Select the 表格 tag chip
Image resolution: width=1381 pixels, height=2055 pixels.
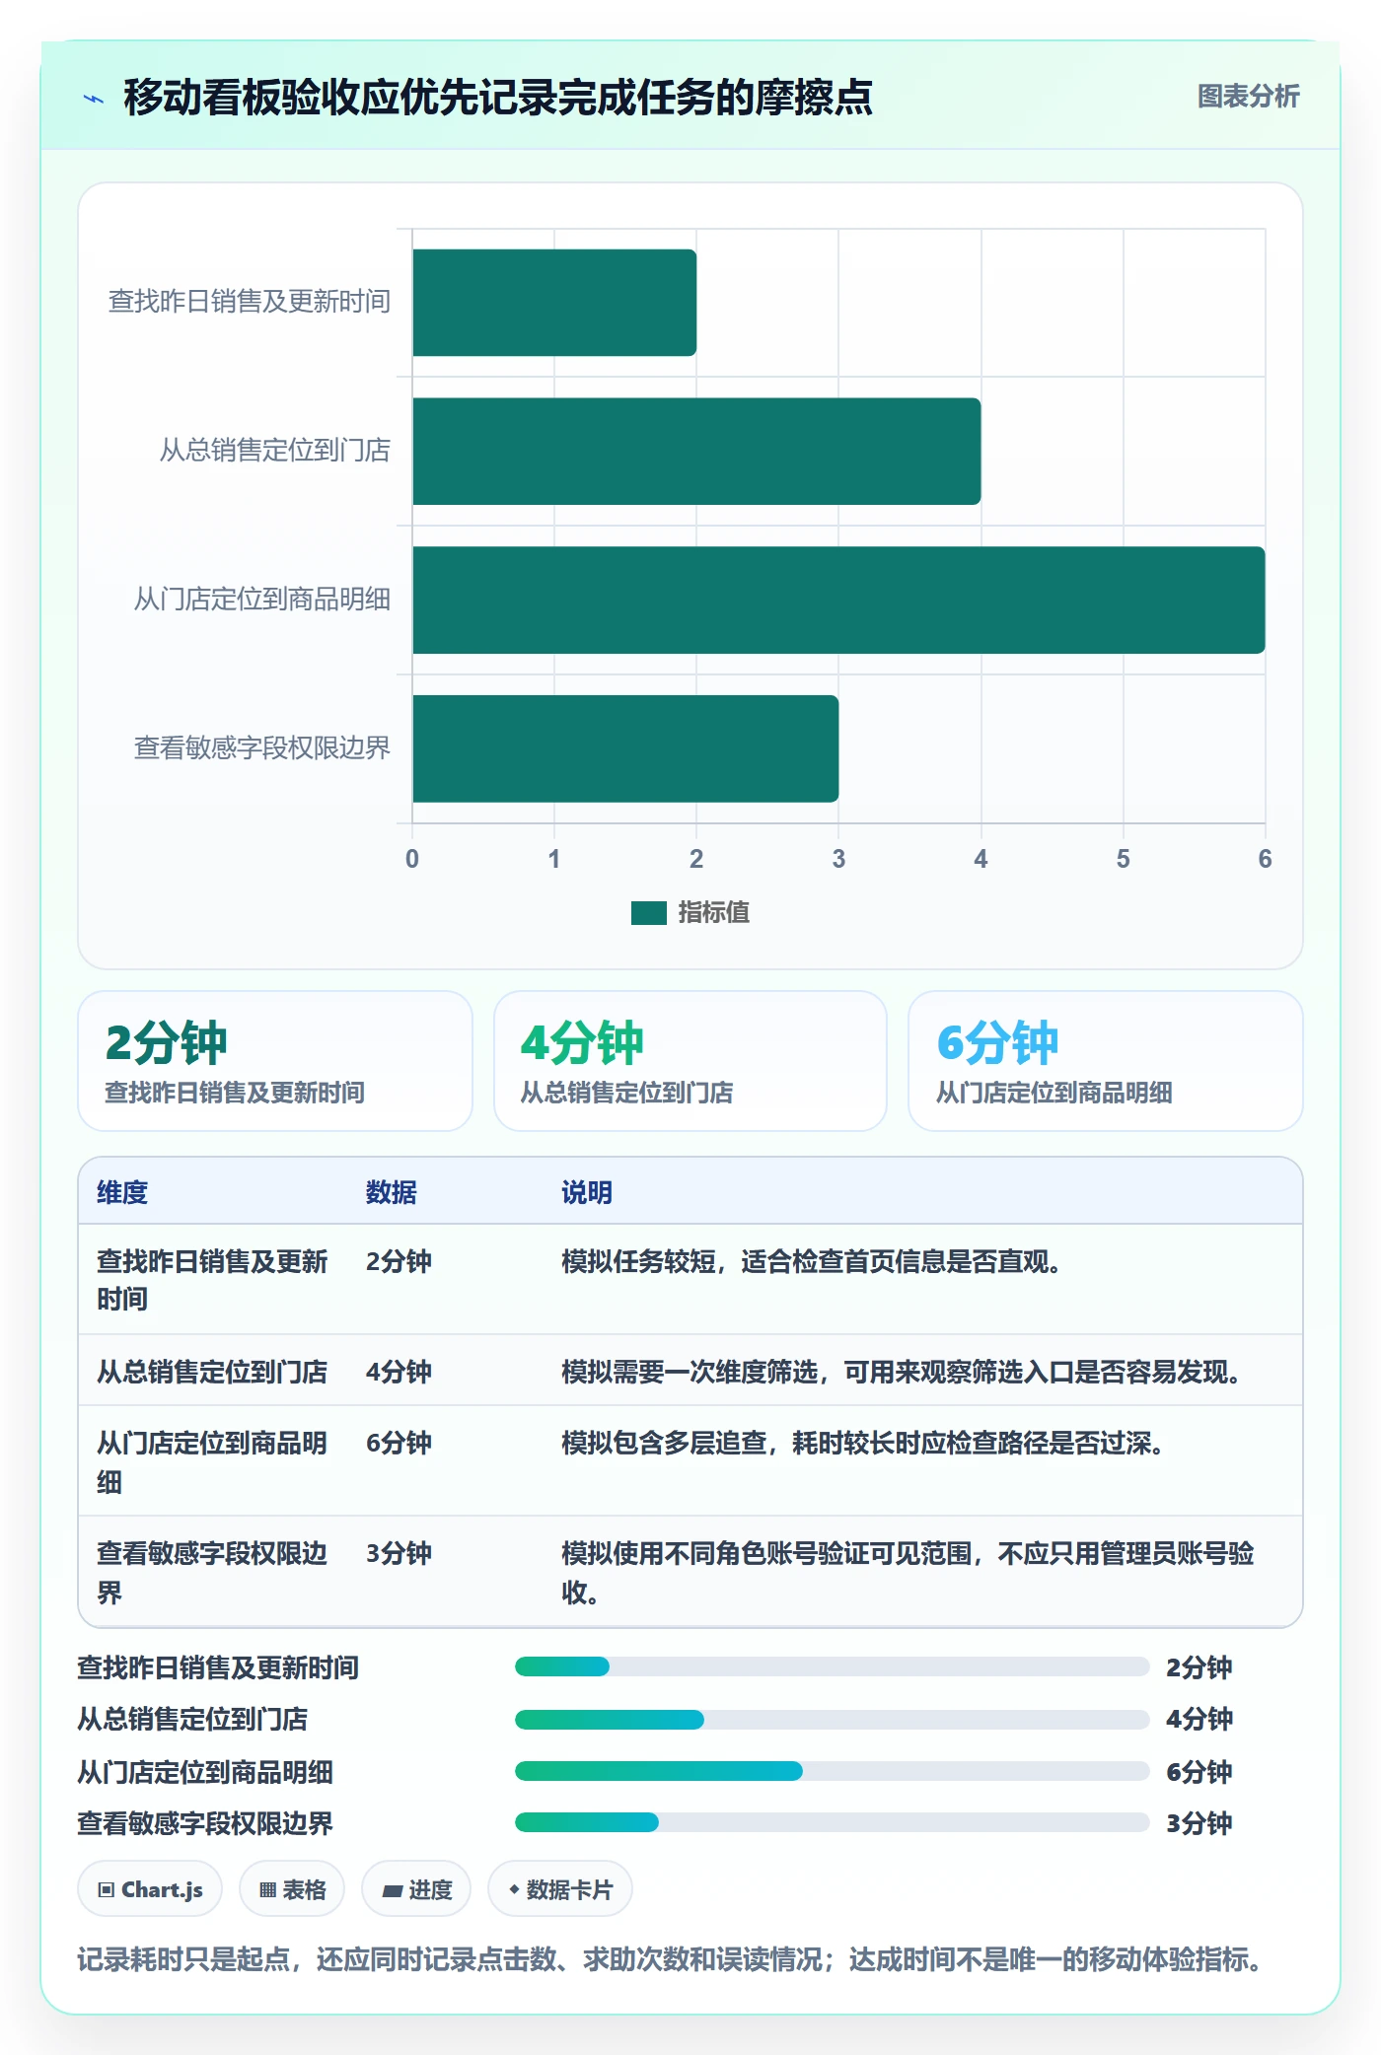[292, 1889]
